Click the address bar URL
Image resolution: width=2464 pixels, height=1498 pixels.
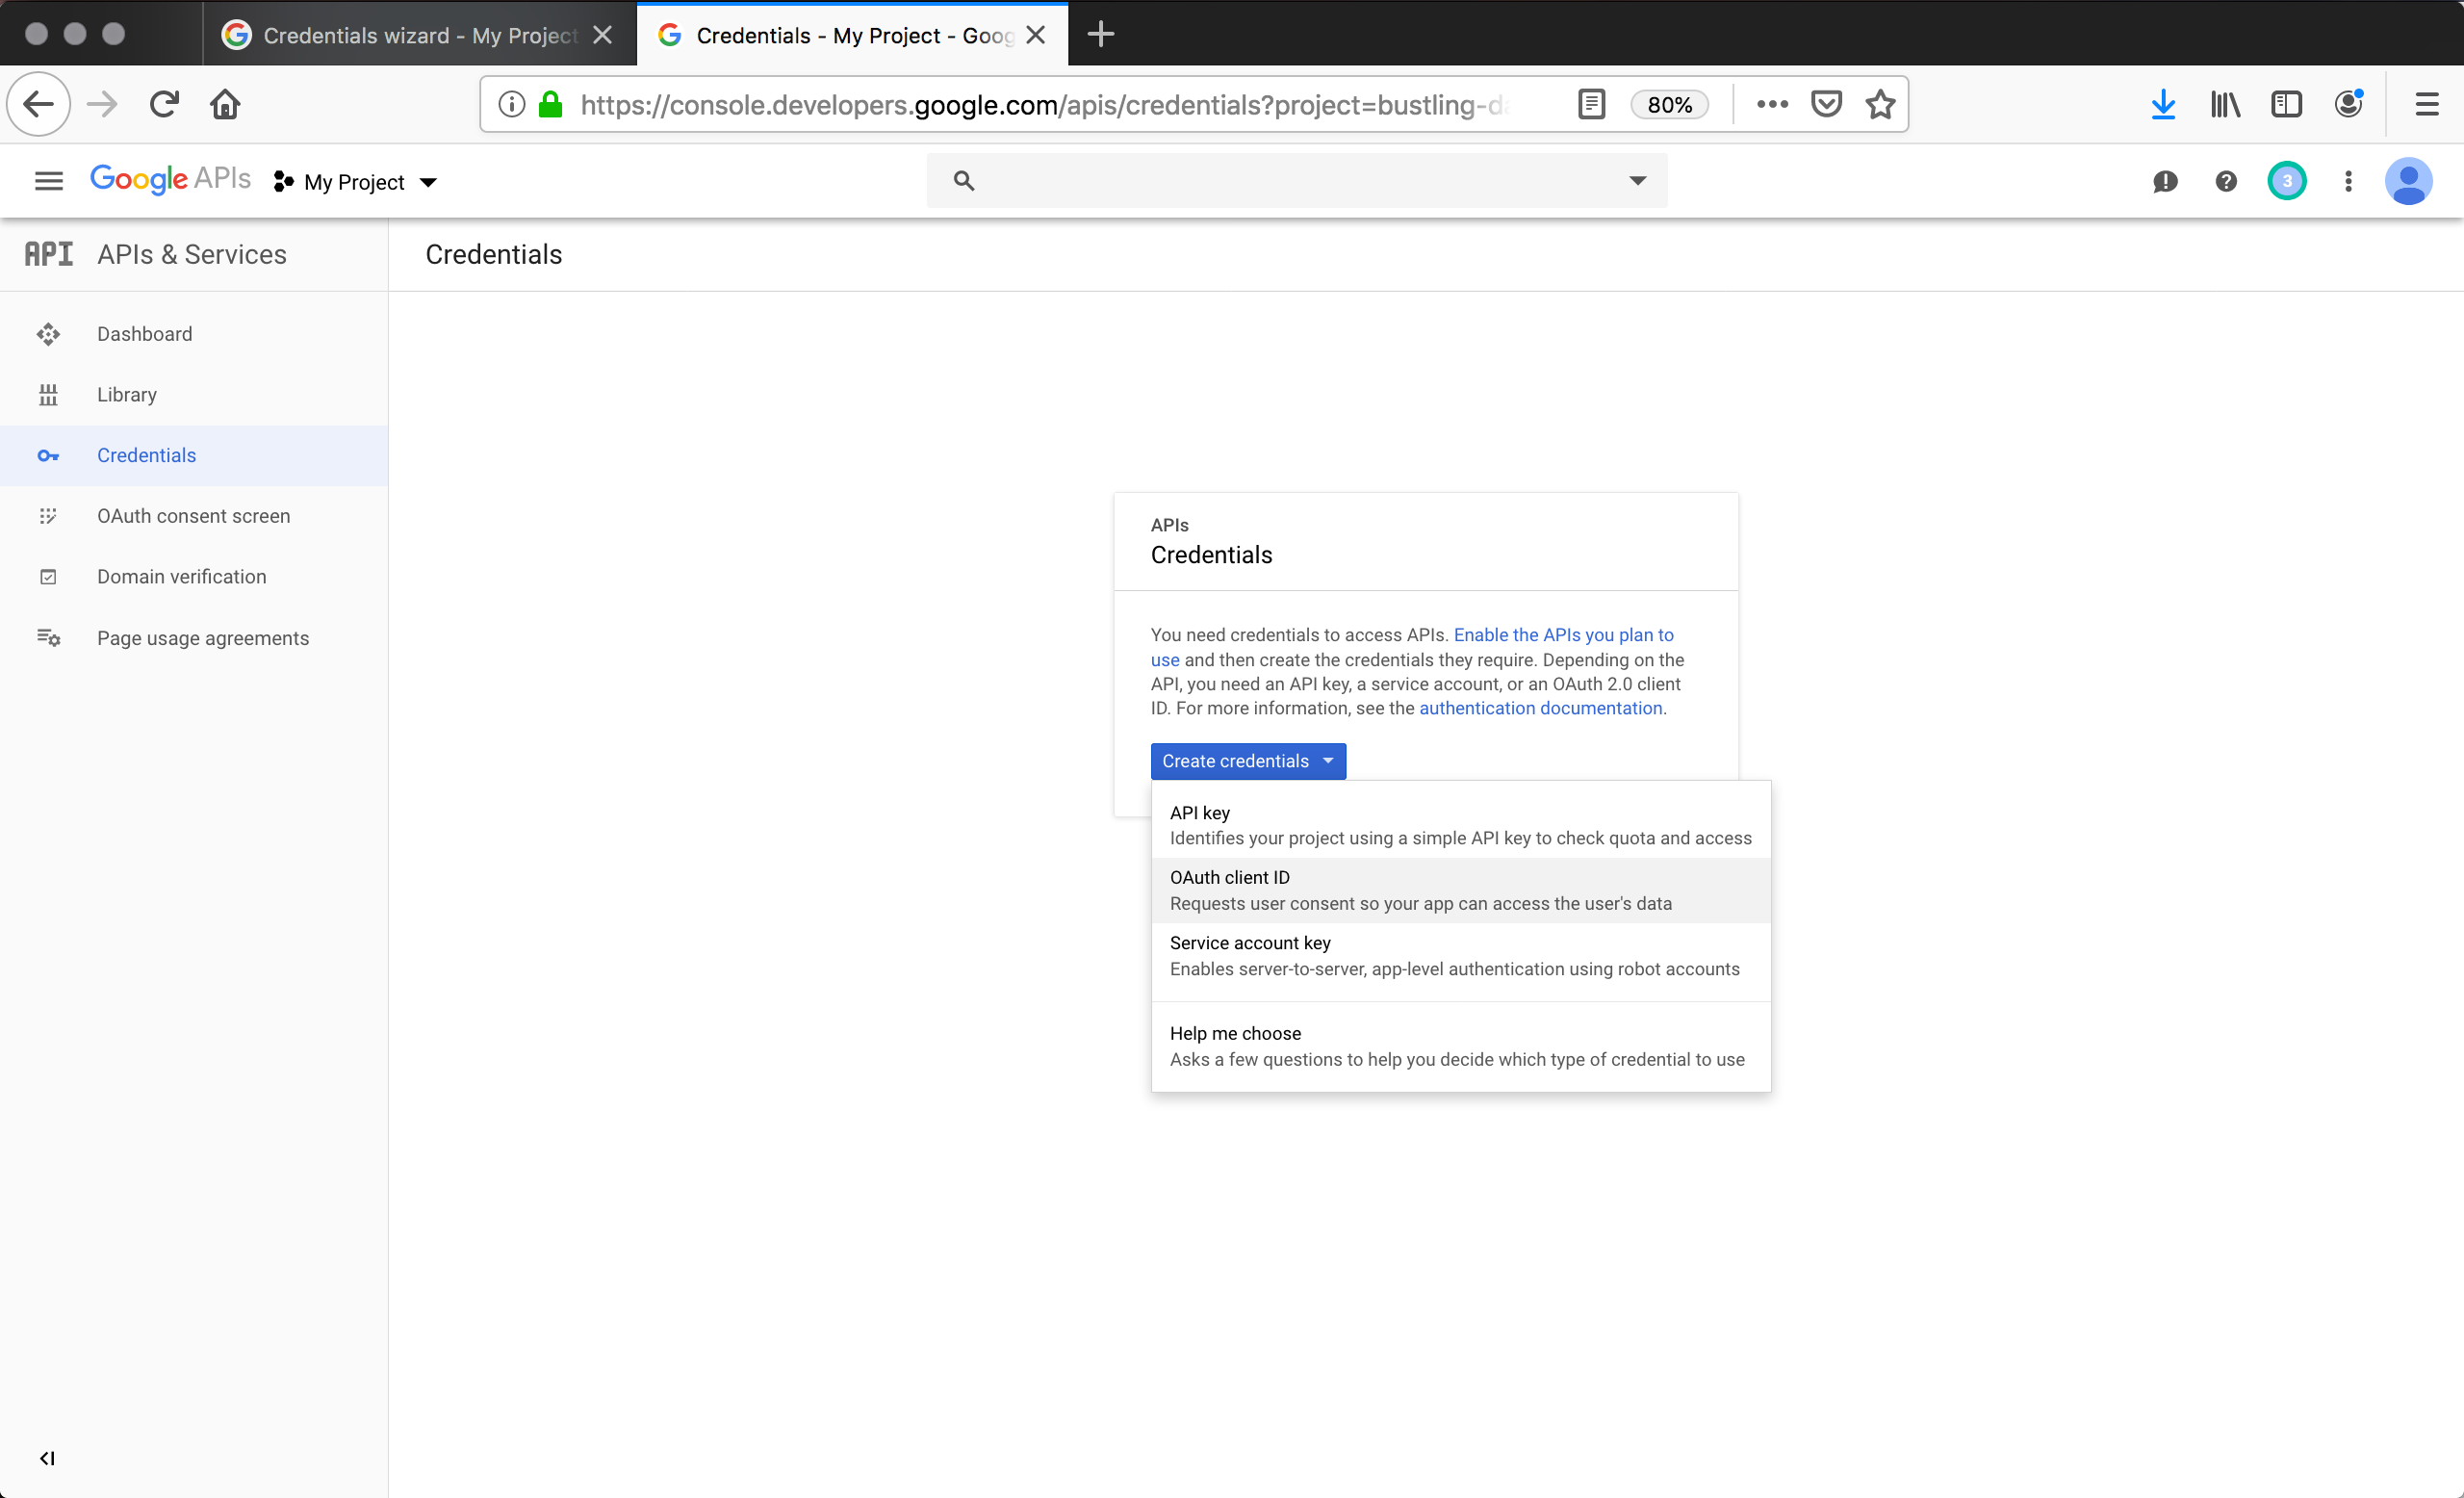point(1045,104)
